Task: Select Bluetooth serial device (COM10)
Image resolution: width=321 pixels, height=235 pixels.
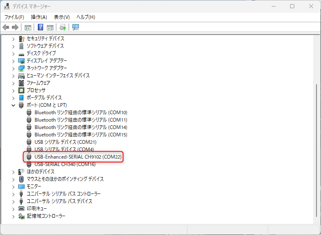Action: (81, 113)
